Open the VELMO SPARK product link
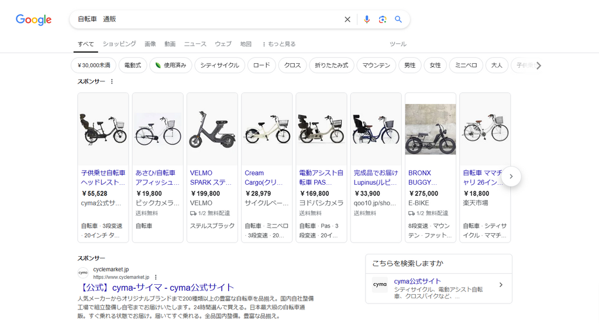599x331 pixels. 211,178
